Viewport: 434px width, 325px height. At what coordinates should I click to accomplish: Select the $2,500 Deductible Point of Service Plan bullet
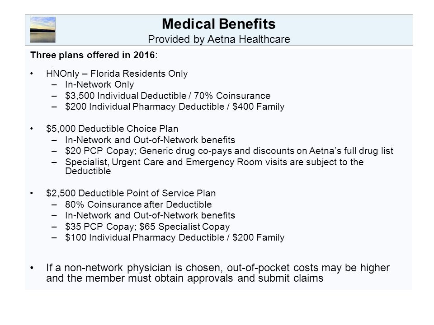click(x=131, y=193)
